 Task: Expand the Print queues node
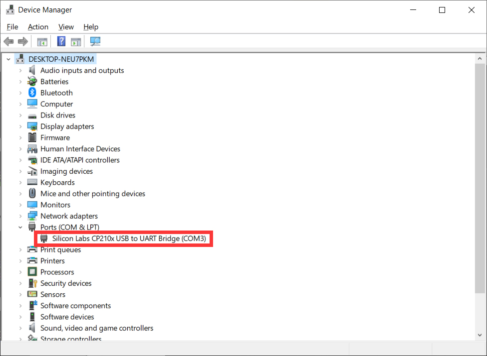(x=20, y=250)
